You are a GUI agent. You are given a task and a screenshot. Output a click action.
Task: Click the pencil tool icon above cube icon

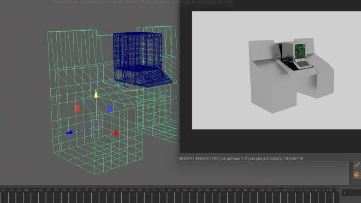click(357, 165)
